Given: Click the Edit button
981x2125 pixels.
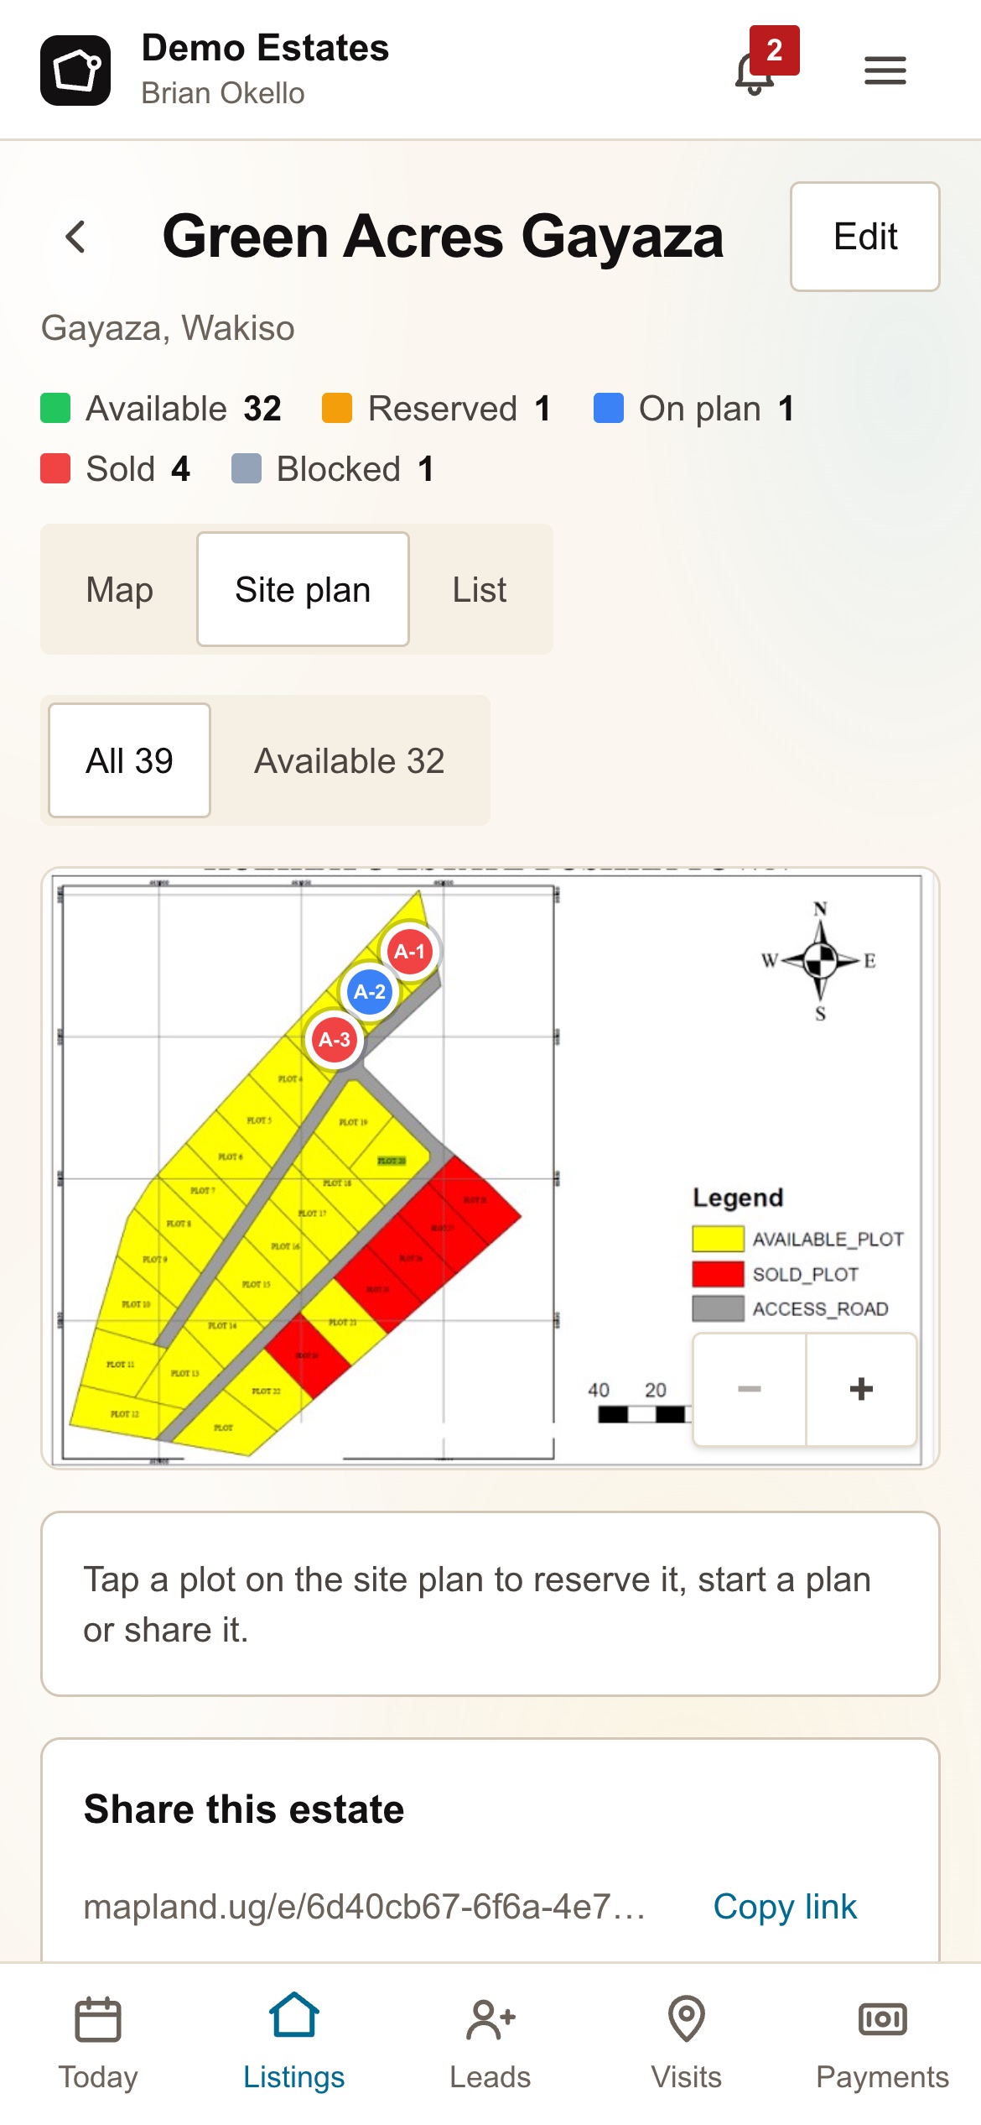Looking at the screenshot, I should click(x=865, y=237).
